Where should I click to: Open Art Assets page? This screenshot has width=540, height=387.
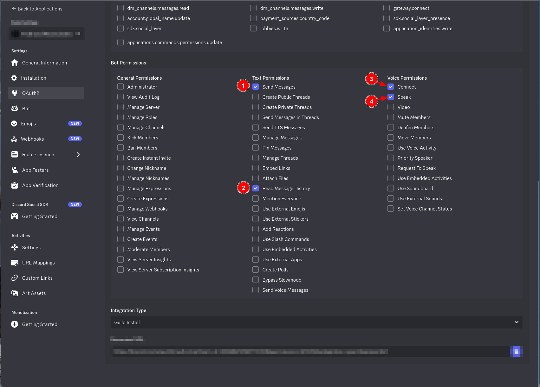pyautogui.click(x=46, y=293)
